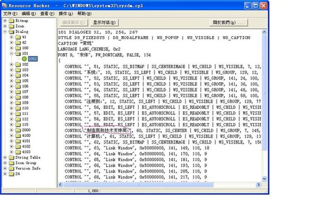Click the open Dialog folder icon
The width and height of the screenshot is (330, 212).
click(11, 32)
